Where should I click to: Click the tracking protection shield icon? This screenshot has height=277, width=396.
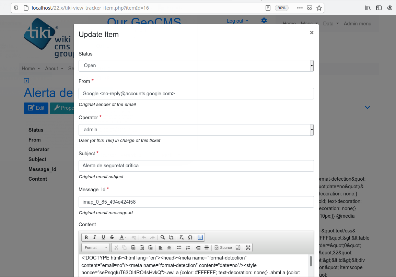point(16,8)
